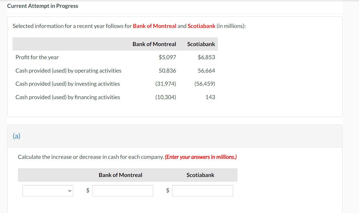This screenshot has height=213, width=359.
Task: Click the 143 financing value
Action: [x=210, y=97]
